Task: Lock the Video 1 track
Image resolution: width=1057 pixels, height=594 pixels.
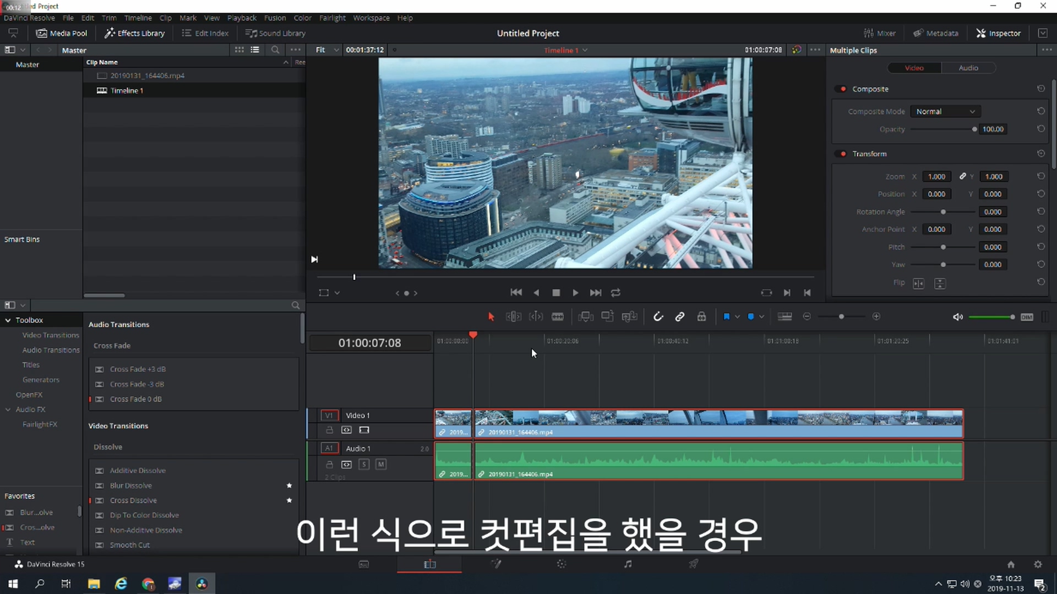Action: click(329, 430)
